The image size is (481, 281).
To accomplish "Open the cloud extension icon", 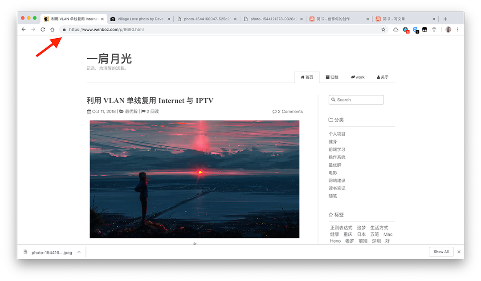I will pos(396,29).
